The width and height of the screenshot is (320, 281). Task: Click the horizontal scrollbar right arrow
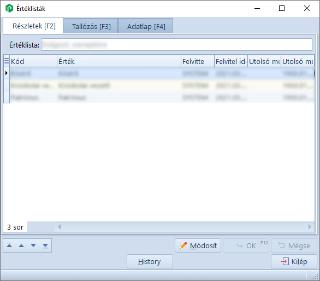pyautogui.click(x=310, y=227)
